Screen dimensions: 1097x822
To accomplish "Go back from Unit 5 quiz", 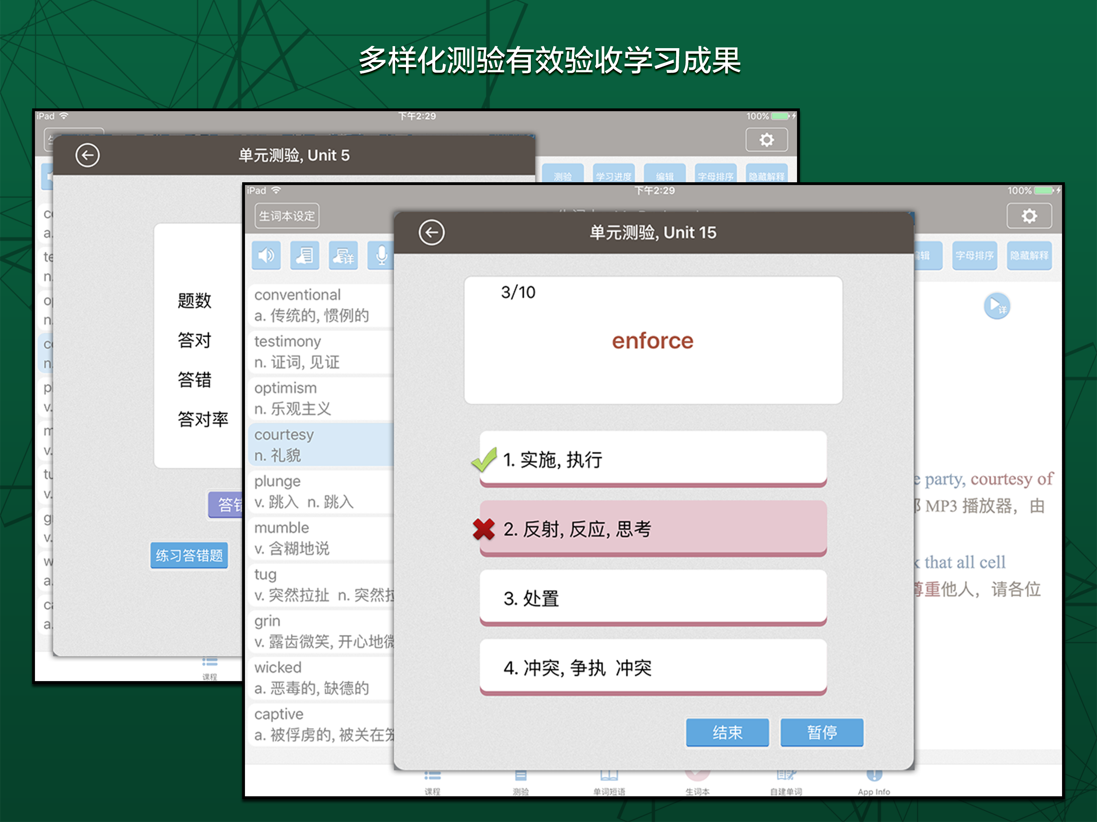I will pyautogui.click(x=87, y=155).
